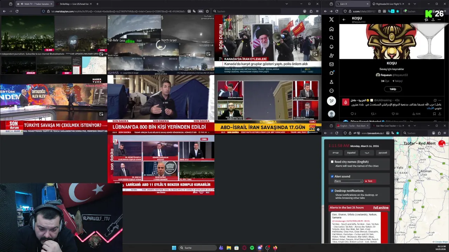The height and width of the screenshot is (252, 449).
Task: Open X messages envelope icon
Action: point(331,64)
